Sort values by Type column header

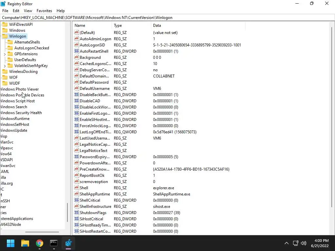click(x=132, y=25)
